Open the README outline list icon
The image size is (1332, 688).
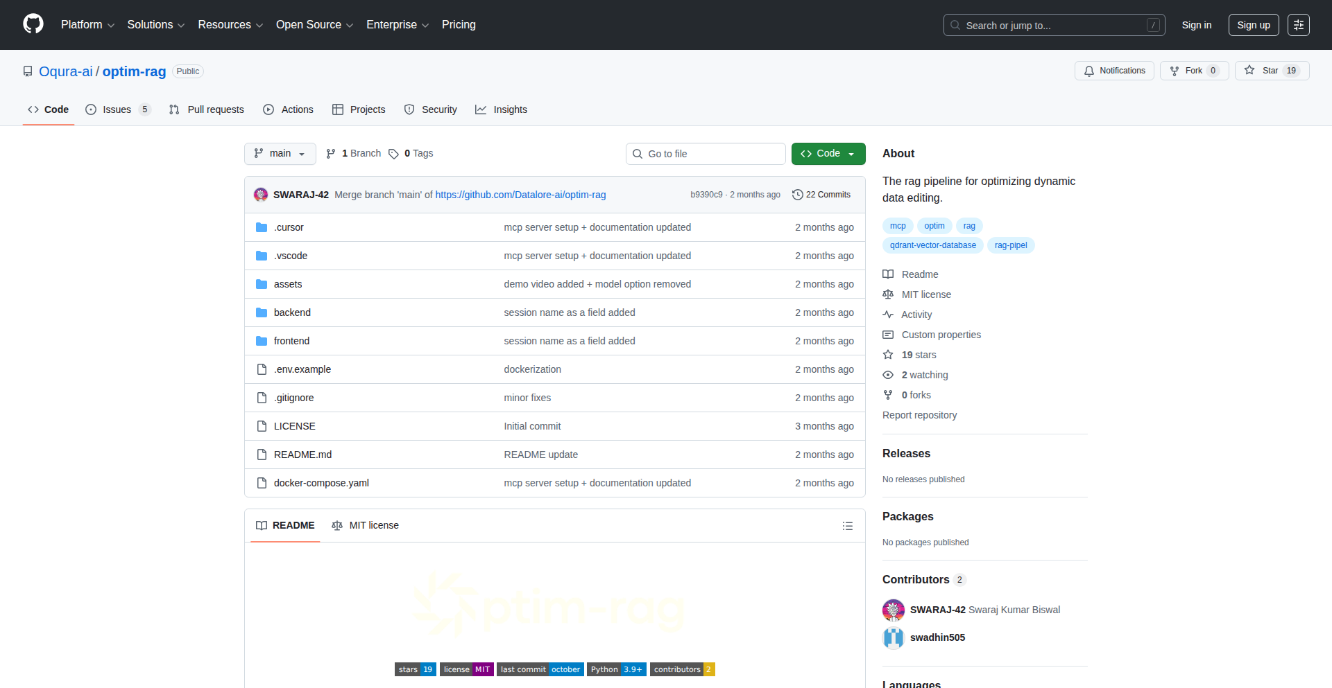click(848, 526)
